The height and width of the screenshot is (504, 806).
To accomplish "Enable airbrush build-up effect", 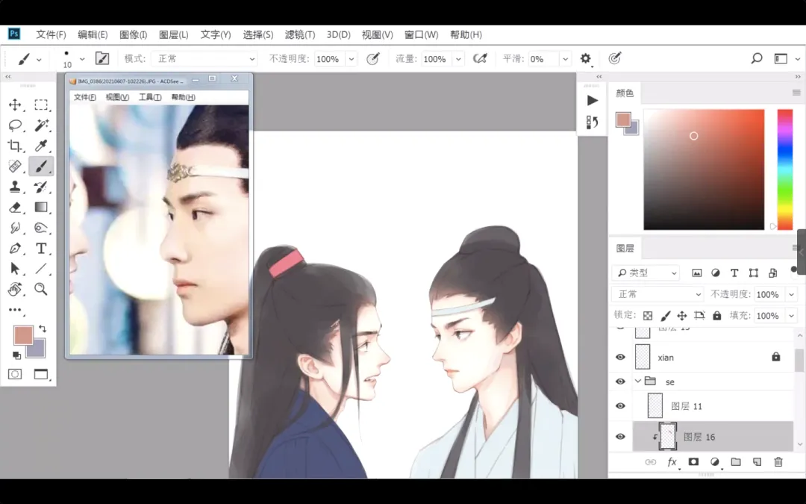I will [x=480, y=59].
